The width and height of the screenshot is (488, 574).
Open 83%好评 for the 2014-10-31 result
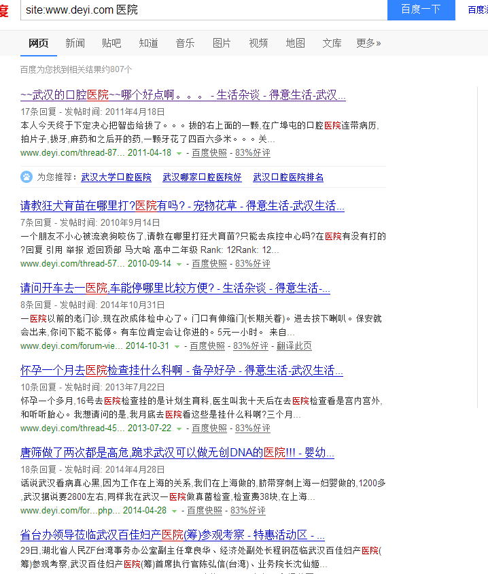pos(251,346)
